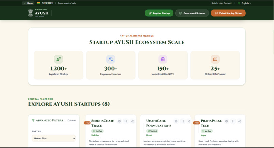Click the 25+ States & UTs Covered stat

[x=215, y=65]
